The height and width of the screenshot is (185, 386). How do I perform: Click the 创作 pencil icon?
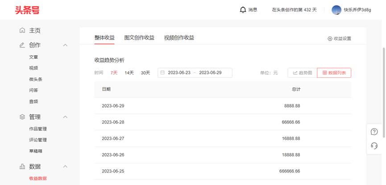pyautogui.click(x=22, y=45)
